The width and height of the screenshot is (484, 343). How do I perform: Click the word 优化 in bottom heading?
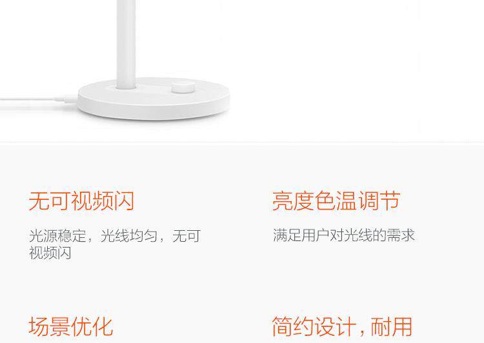(92, 326)
